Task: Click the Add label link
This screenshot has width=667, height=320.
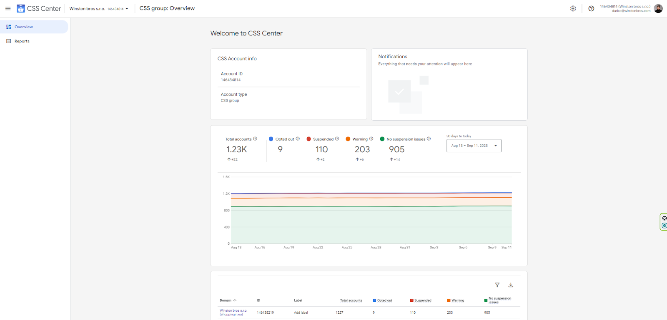Action: click(x=301, y=313)
